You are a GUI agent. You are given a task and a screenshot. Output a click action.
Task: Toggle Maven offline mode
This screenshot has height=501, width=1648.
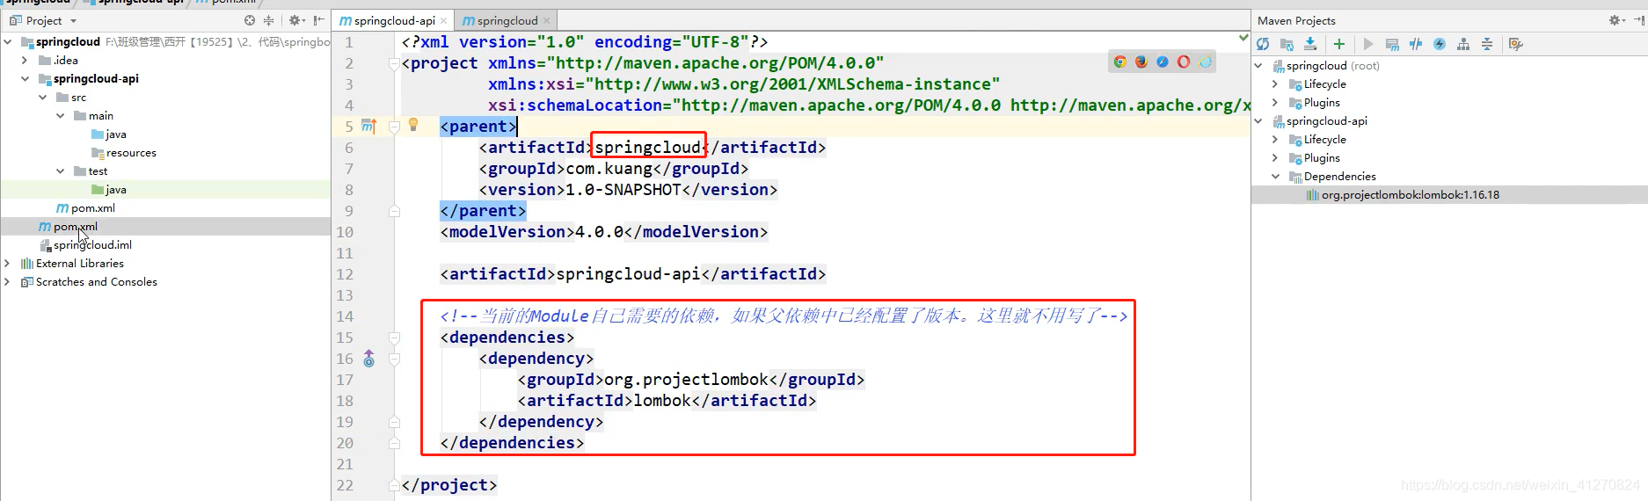point(1416,44)
